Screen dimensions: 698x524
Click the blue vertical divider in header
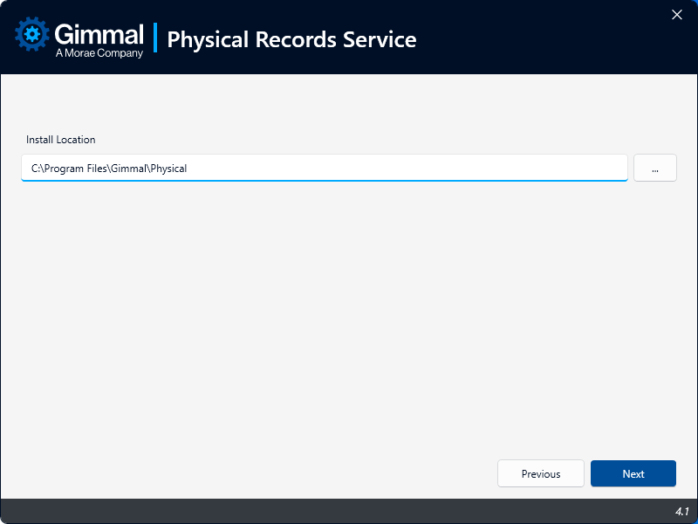155,38
